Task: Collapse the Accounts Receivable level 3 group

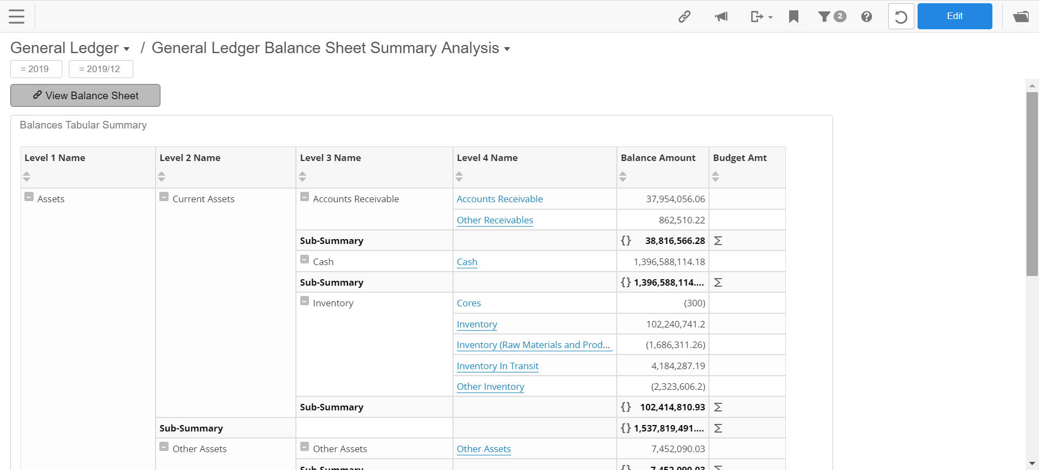Action: [x=305, y=197]
